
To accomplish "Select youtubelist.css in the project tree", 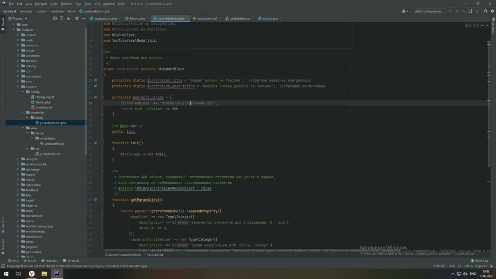I will (50, 154).
